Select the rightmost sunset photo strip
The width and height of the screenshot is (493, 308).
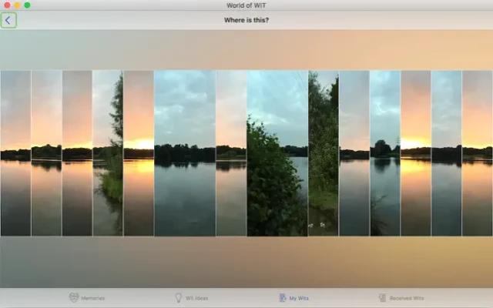[x=478, y=153]
